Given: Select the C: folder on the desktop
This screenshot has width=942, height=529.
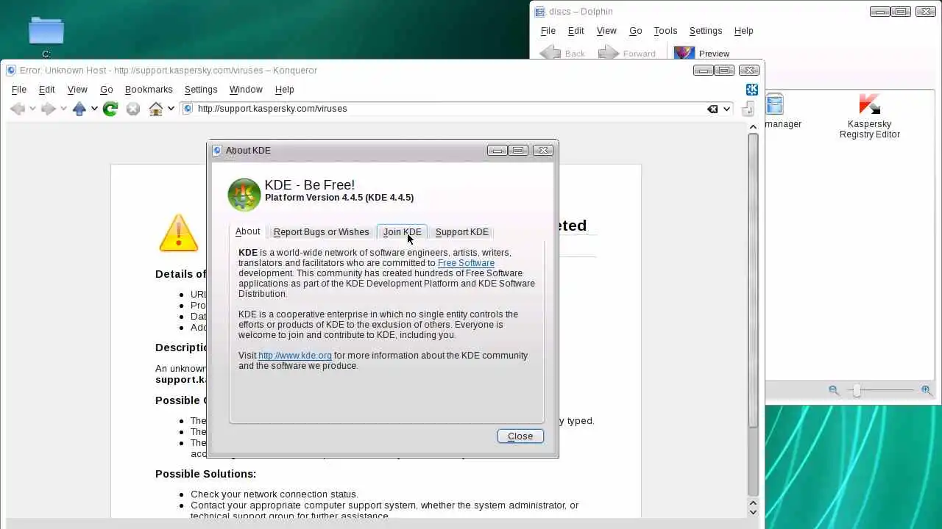Looking at the screenshot, I should [46, 37].
